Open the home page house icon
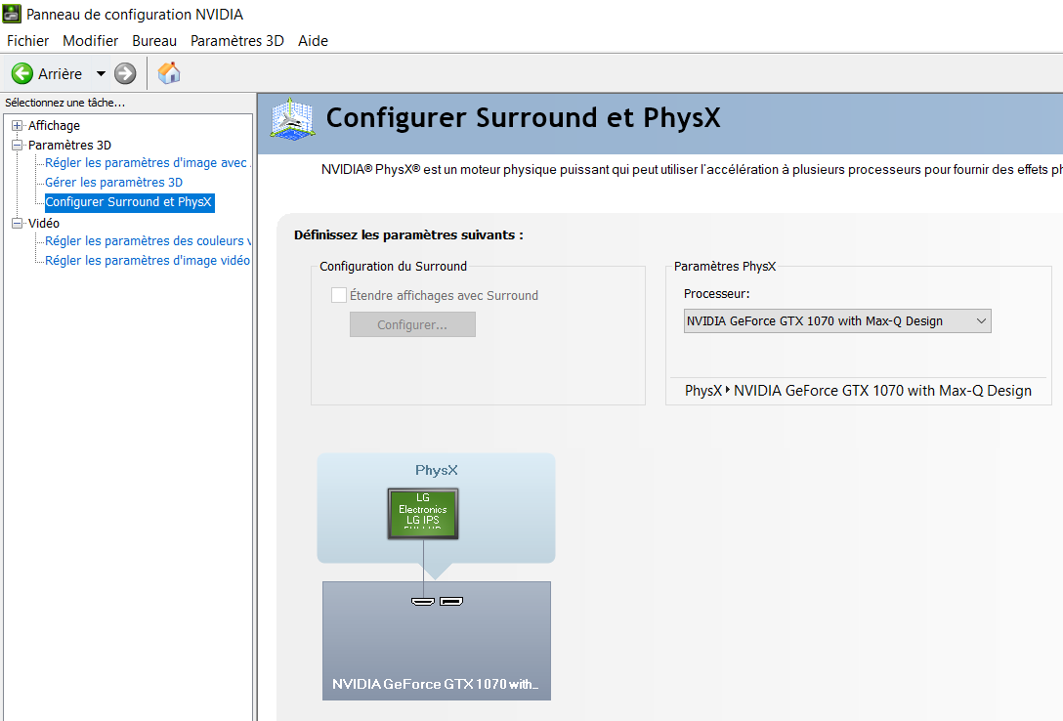1063x721 pixels. pos(169,72)
